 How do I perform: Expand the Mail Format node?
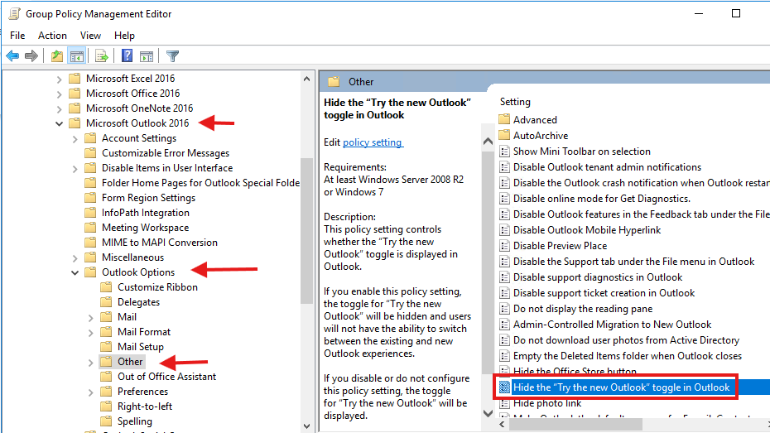click(90, 332)
